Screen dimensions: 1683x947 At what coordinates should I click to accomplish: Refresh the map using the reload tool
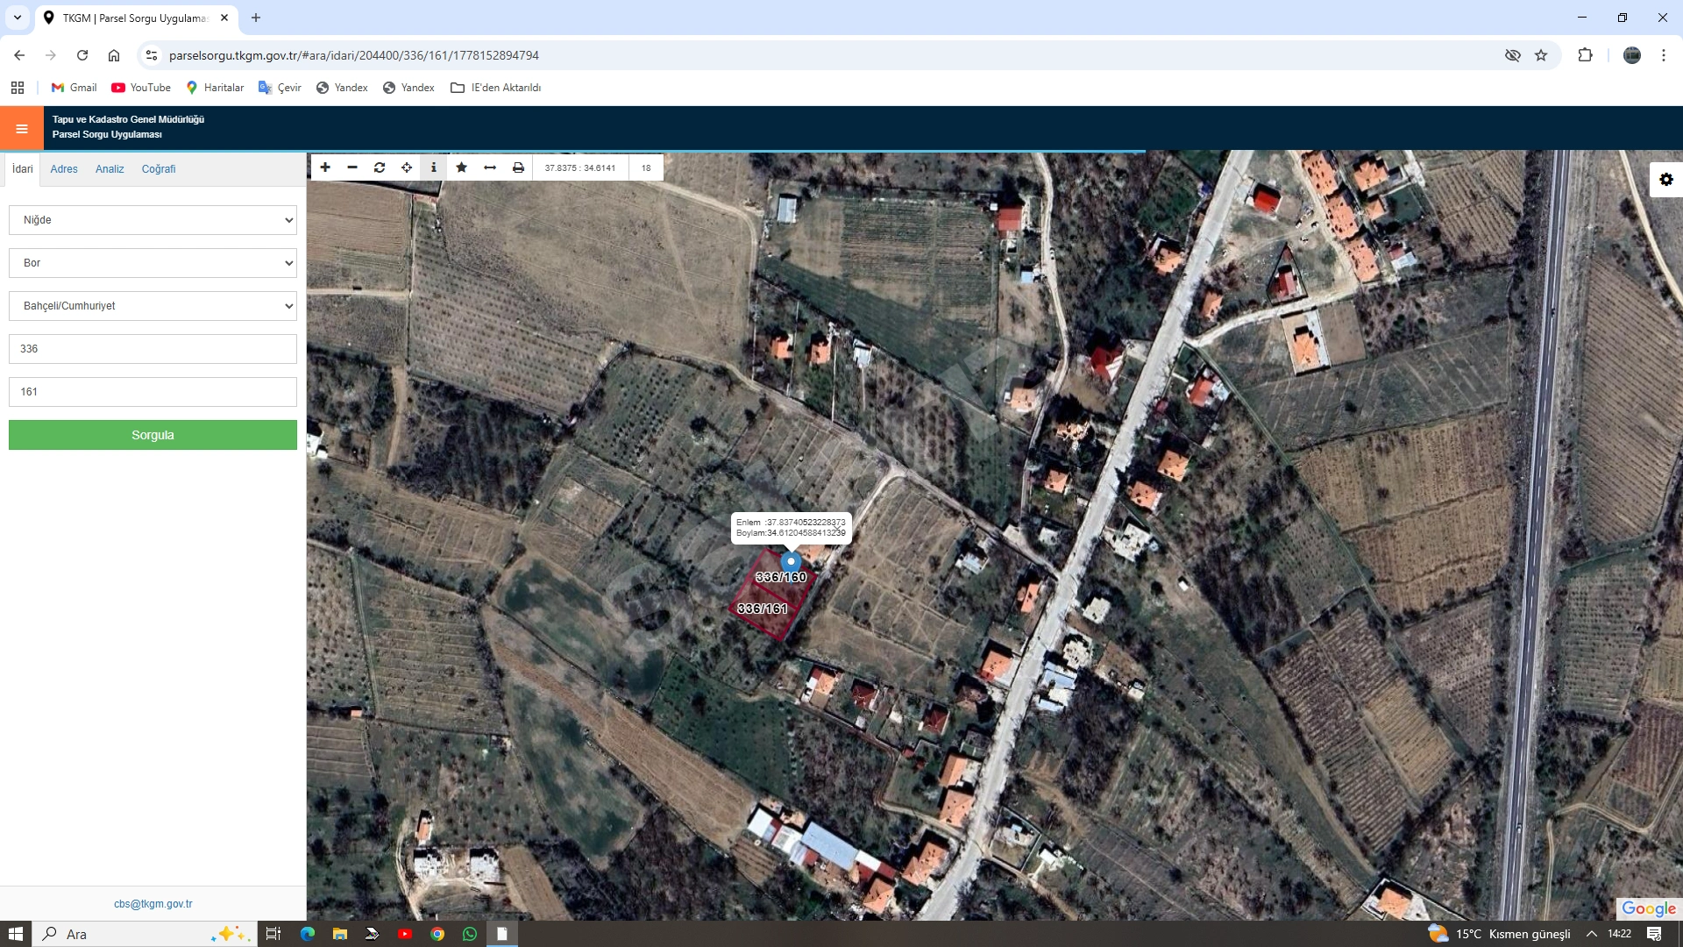(380, 167)
